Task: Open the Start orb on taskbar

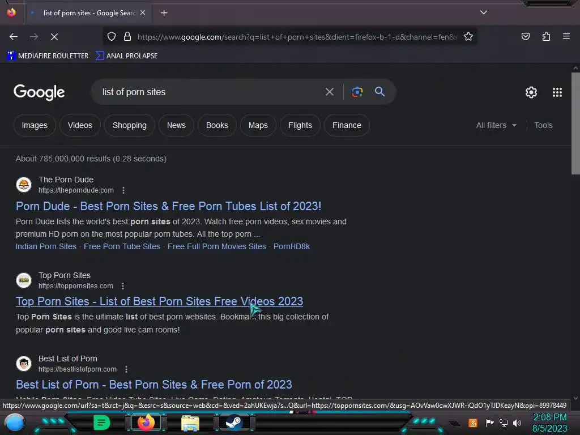Action: tap(14, 423)
